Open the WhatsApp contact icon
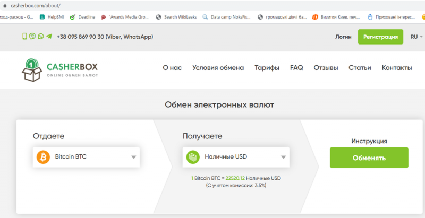Screen dimensions: 425x218 pyautogui.click(x=41, y=37)
